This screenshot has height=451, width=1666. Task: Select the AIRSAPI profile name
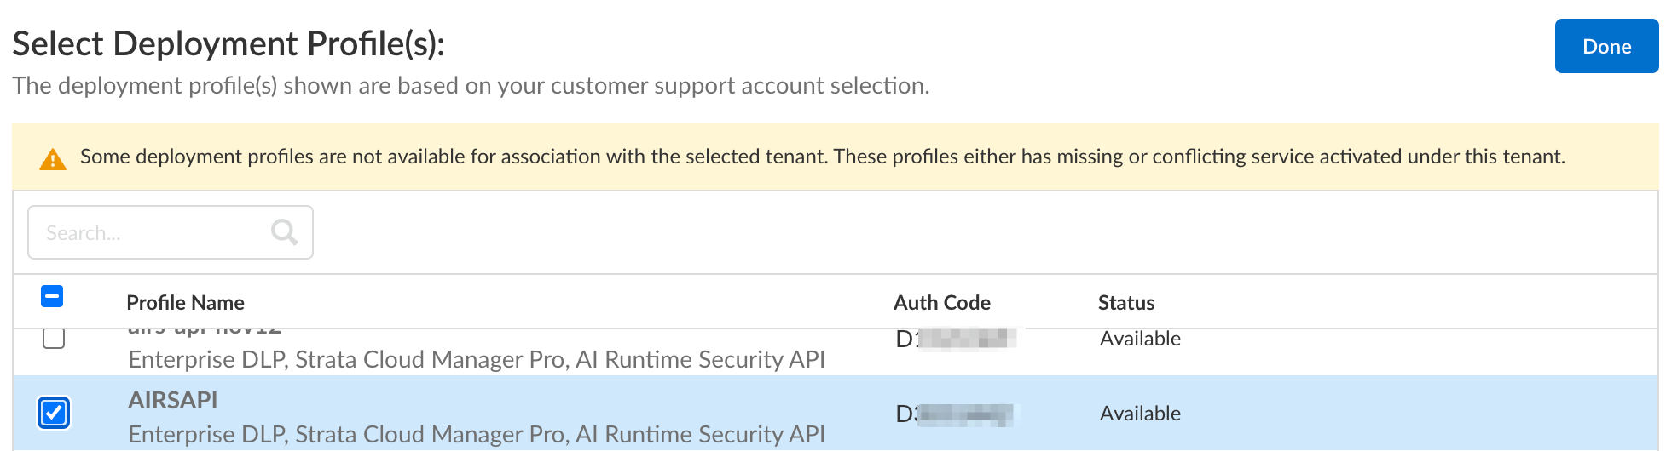(x=172, y=400)
